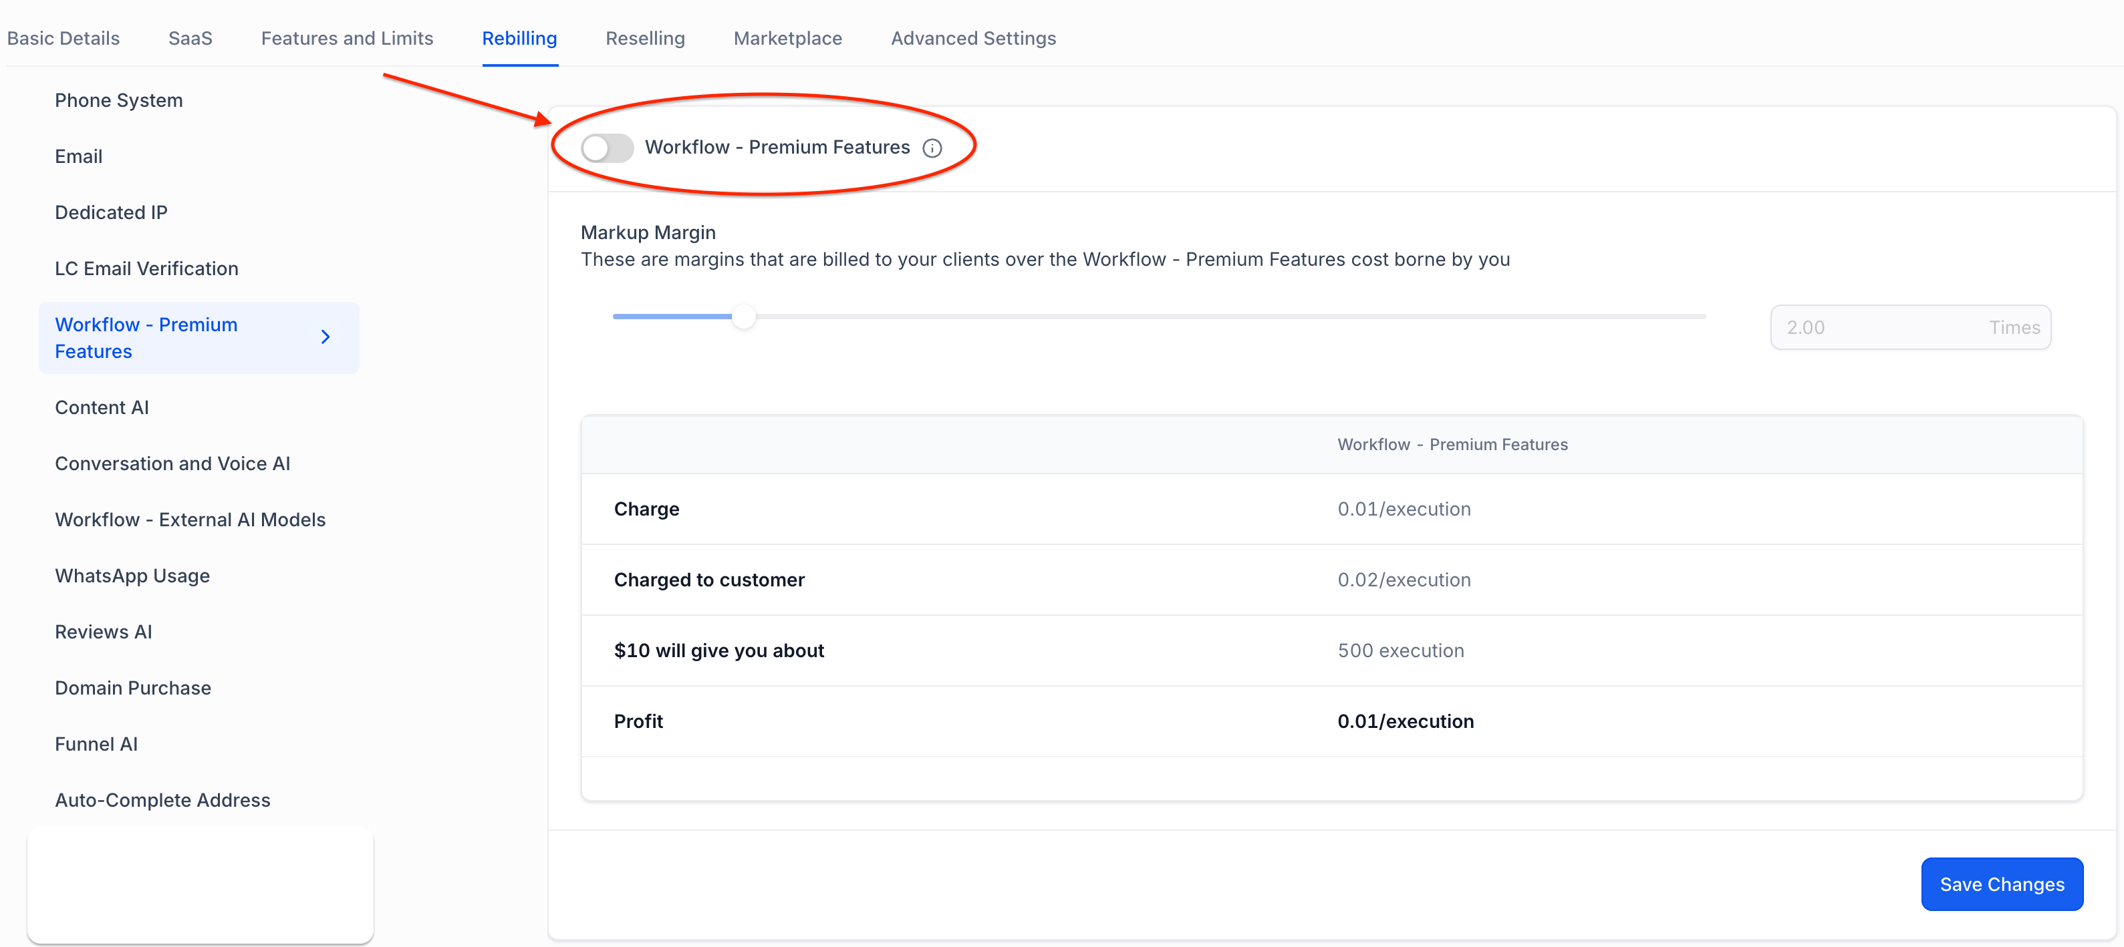Click chevron arrow on Workflow - Premium Features item
Viewport: 2124px width, 947px height.
(325, 337)
